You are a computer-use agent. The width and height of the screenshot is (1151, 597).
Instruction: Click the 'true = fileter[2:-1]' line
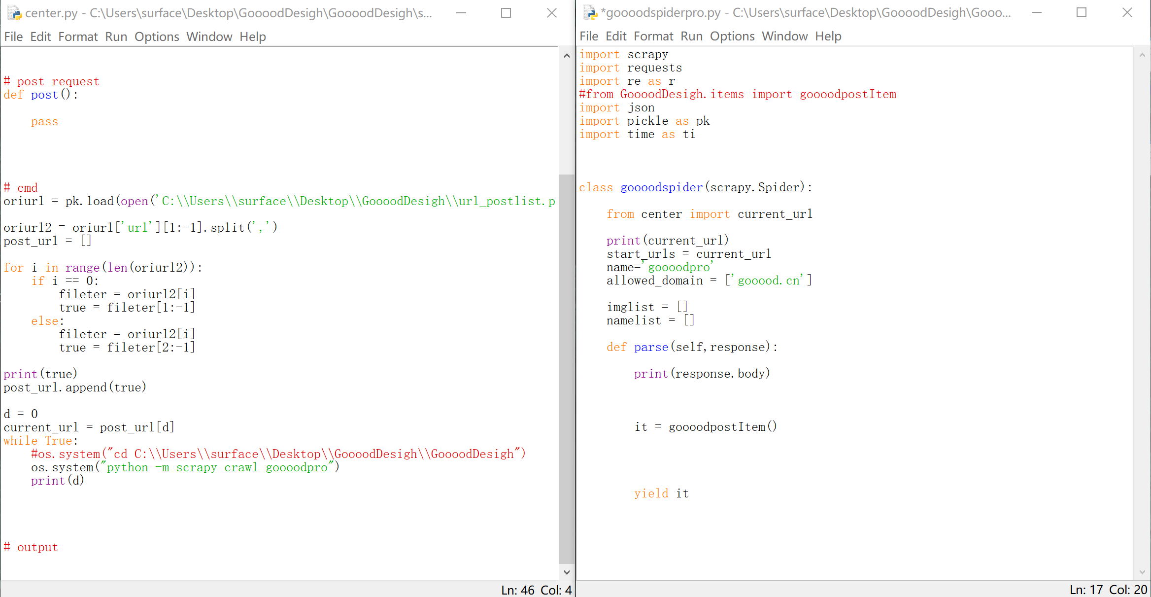pyautogui.click(x=127, y=348)
